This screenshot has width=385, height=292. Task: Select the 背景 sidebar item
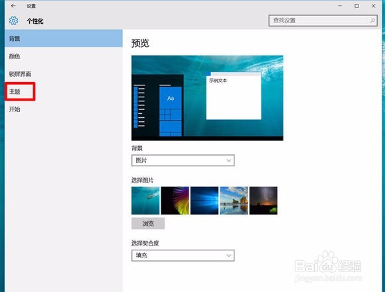pyautogui.click(x=64, y=38)
